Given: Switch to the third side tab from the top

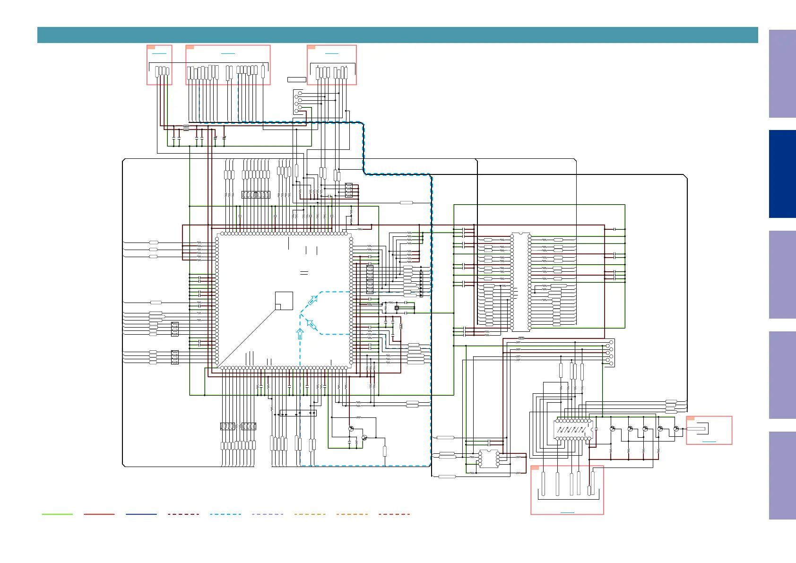Looking at the screenshot, I should pyautogui.click(x=782, y=275).
